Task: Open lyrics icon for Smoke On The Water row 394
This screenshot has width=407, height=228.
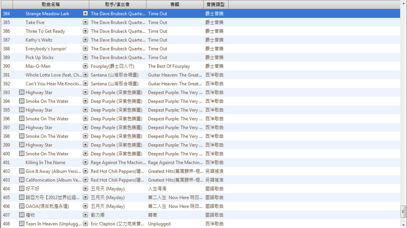Action: tap(22, 101)
